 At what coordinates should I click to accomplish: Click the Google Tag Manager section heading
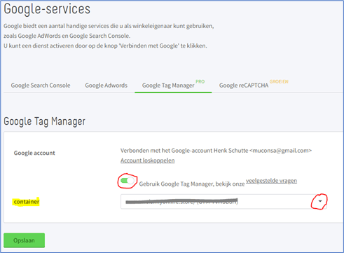click(x=44, y=122)
